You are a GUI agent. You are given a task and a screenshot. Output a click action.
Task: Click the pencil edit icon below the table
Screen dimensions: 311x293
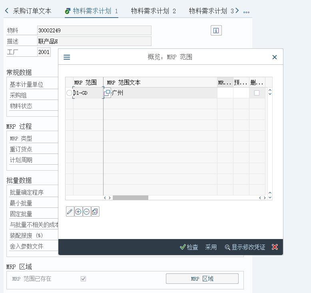tap(70, 212)
